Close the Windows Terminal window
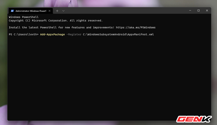 click(x=207, y=10)
